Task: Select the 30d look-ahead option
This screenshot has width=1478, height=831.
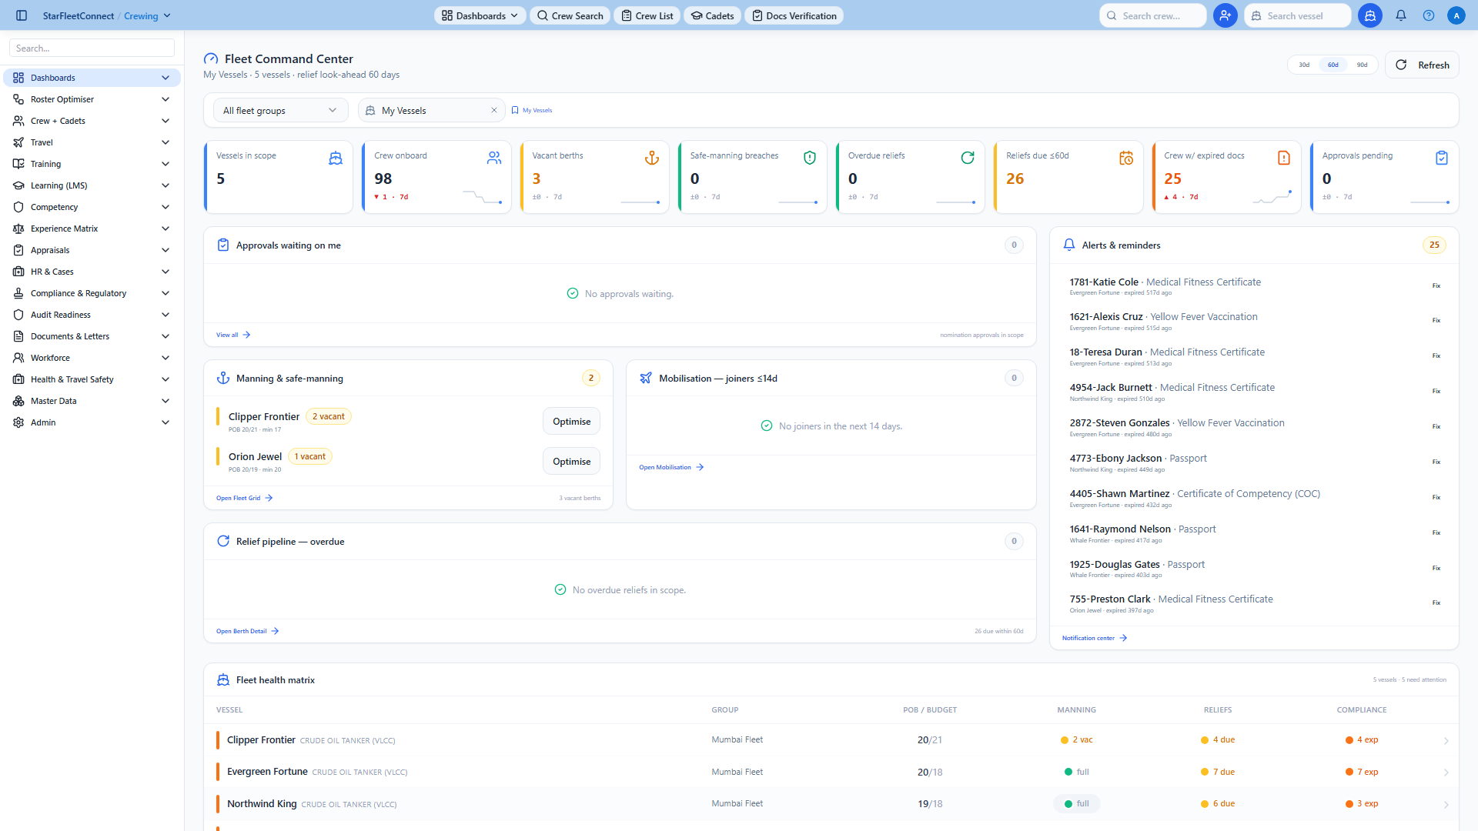Action: pos(1304,65)
